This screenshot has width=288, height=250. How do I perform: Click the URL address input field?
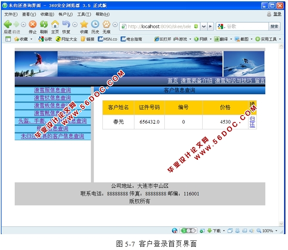point(160,27)
